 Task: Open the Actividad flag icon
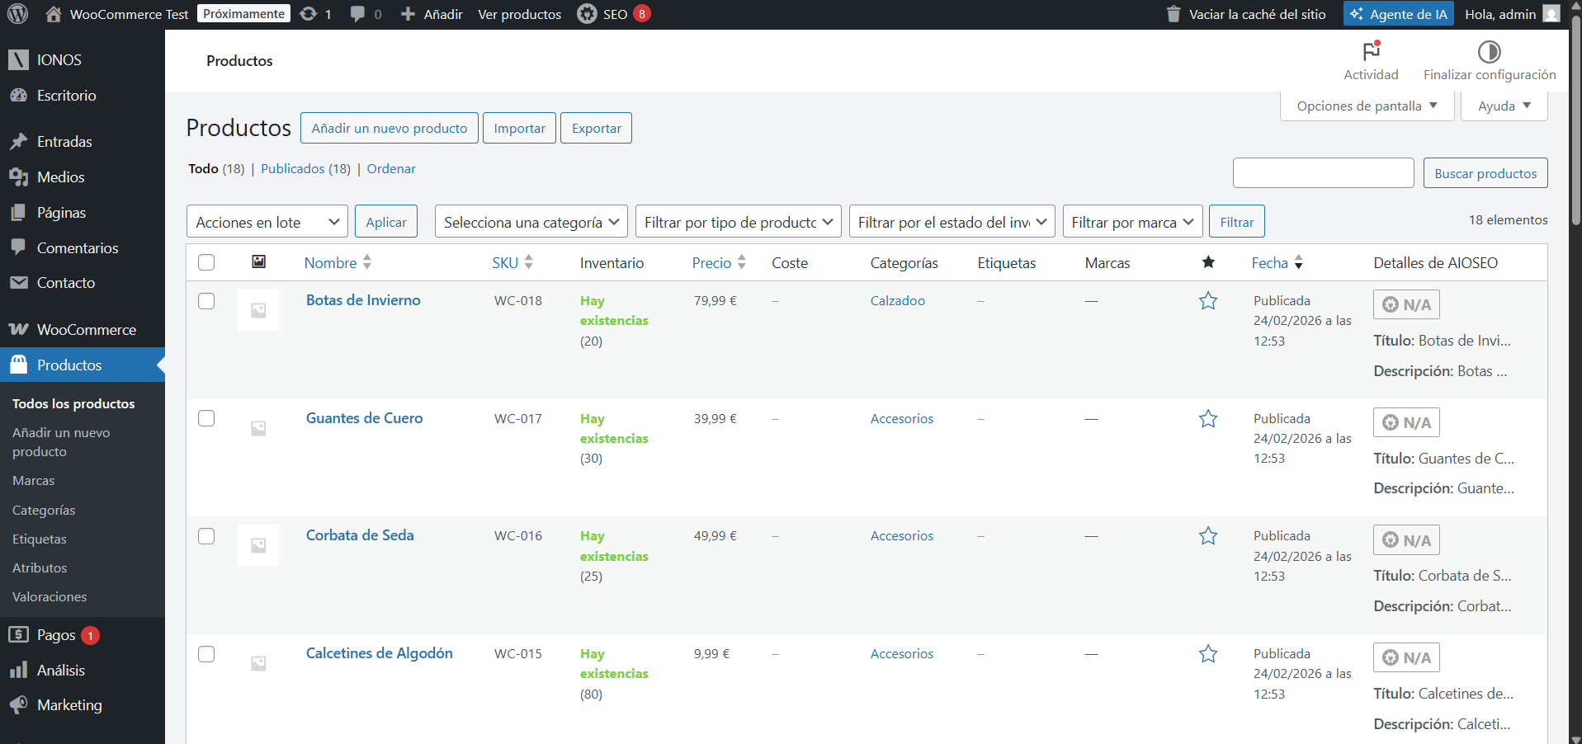point(1371,52)
